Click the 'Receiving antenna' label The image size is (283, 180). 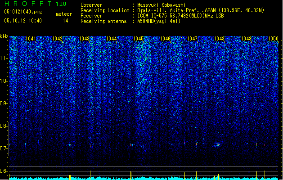(x=103, y=21)
